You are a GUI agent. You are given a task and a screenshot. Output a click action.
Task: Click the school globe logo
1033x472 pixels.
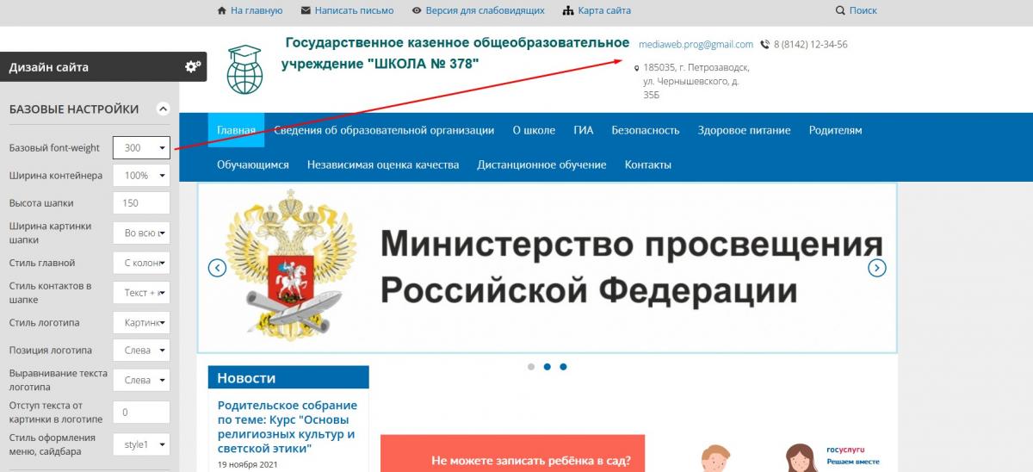244,69
